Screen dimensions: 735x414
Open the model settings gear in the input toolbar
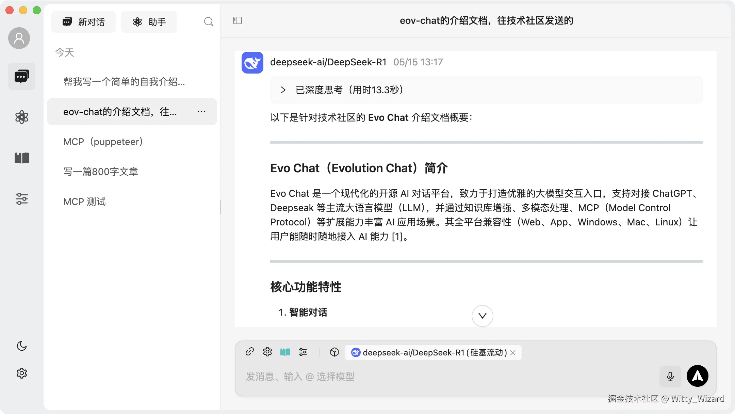pyautogui.click(x=267, y=352)
